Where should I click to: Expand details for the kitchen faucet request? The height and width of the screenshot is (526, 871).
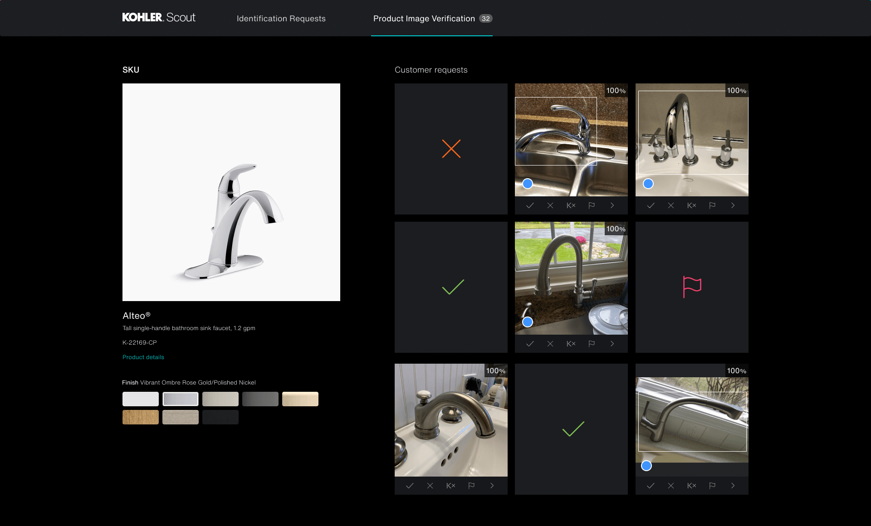point(612,205)
